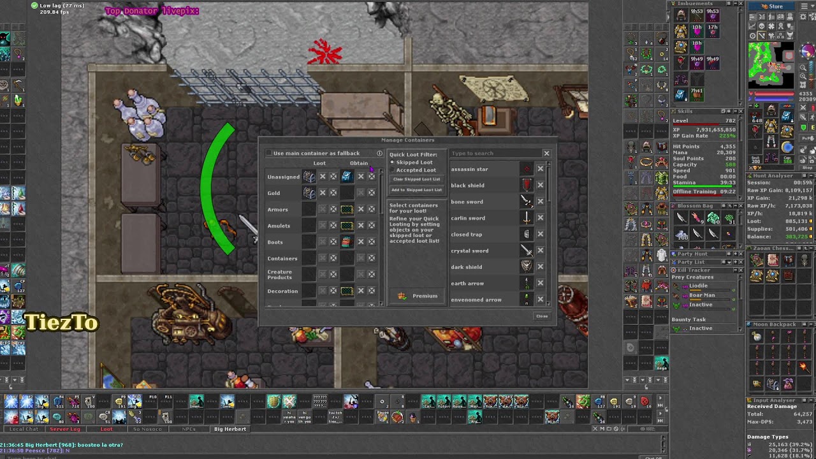Switch to the Loot chat tab
The image size is (816, 459).
106,429
